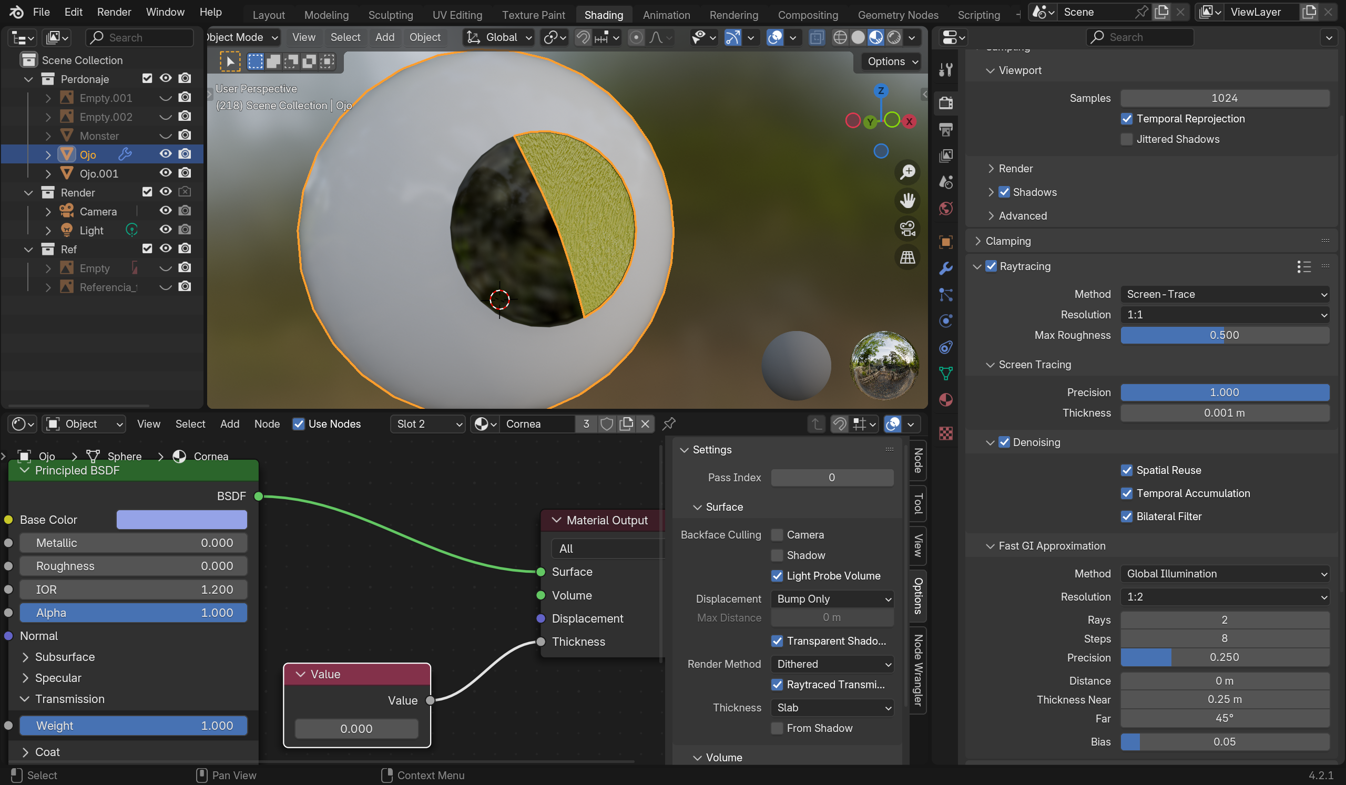Enable Backface Culling Camera checkbox
The height and width of the screenshot is (785, 1346).
[777, 535]
